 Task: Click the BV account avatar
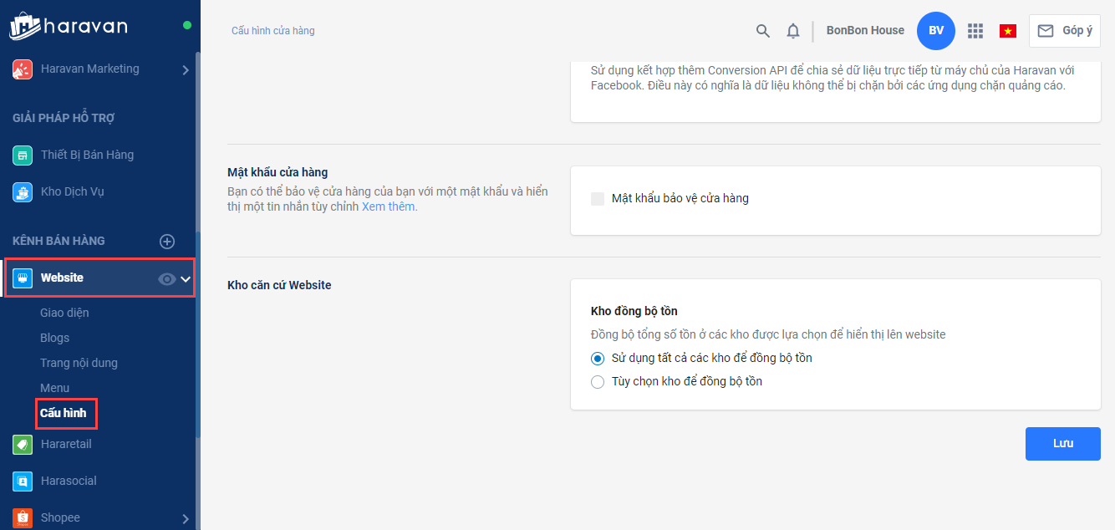coord(936,31)
